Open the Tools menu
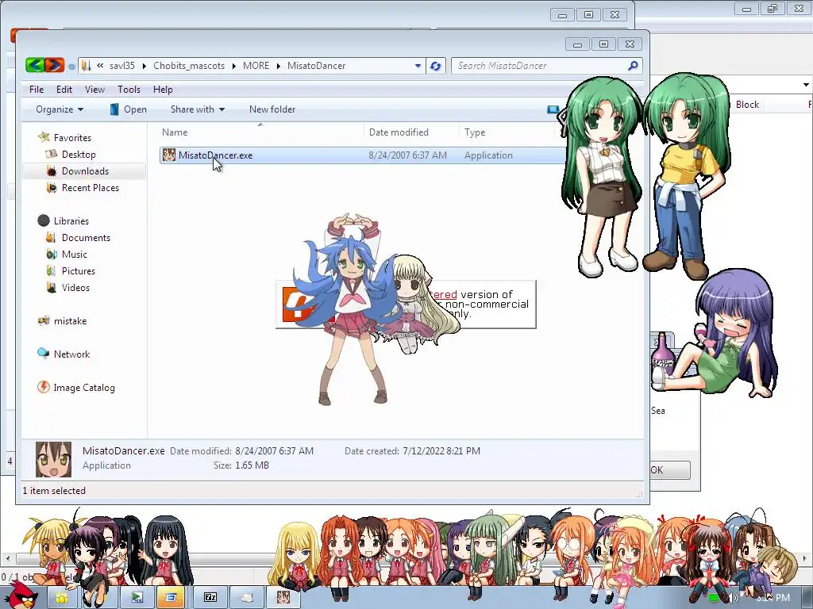 [x=129, y=89]
